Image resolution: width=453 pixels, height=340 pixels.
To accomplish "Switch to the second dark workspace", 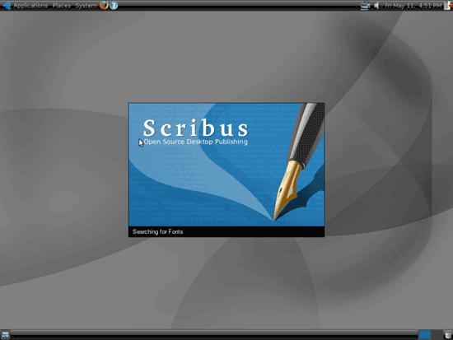I will click(437, 335).
